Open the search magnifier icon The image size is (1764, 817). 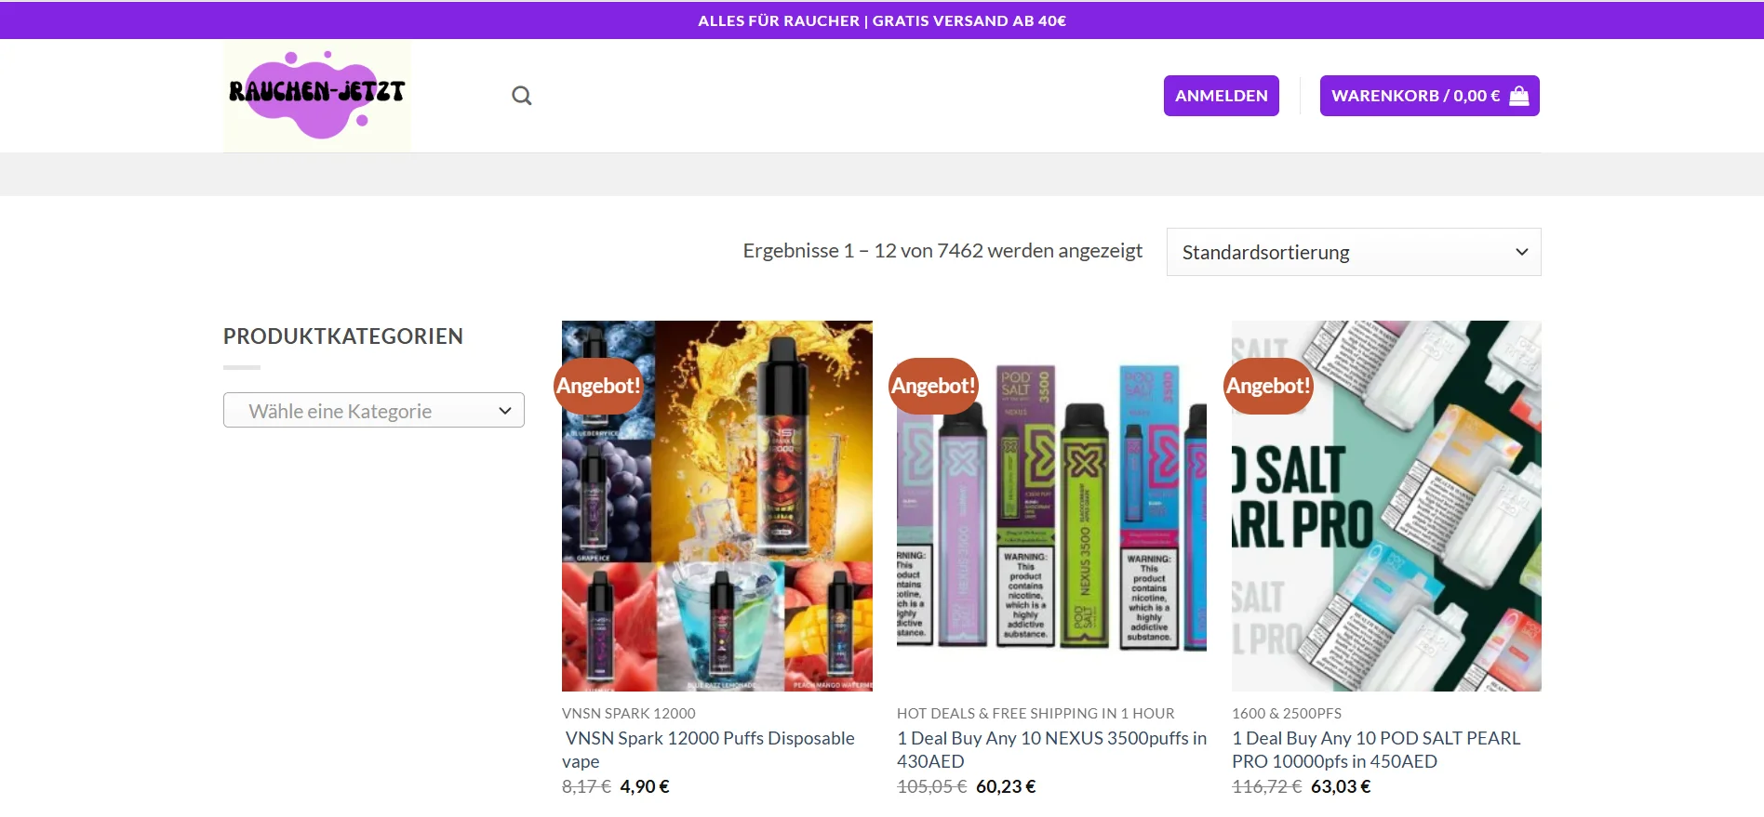(522, 96)
